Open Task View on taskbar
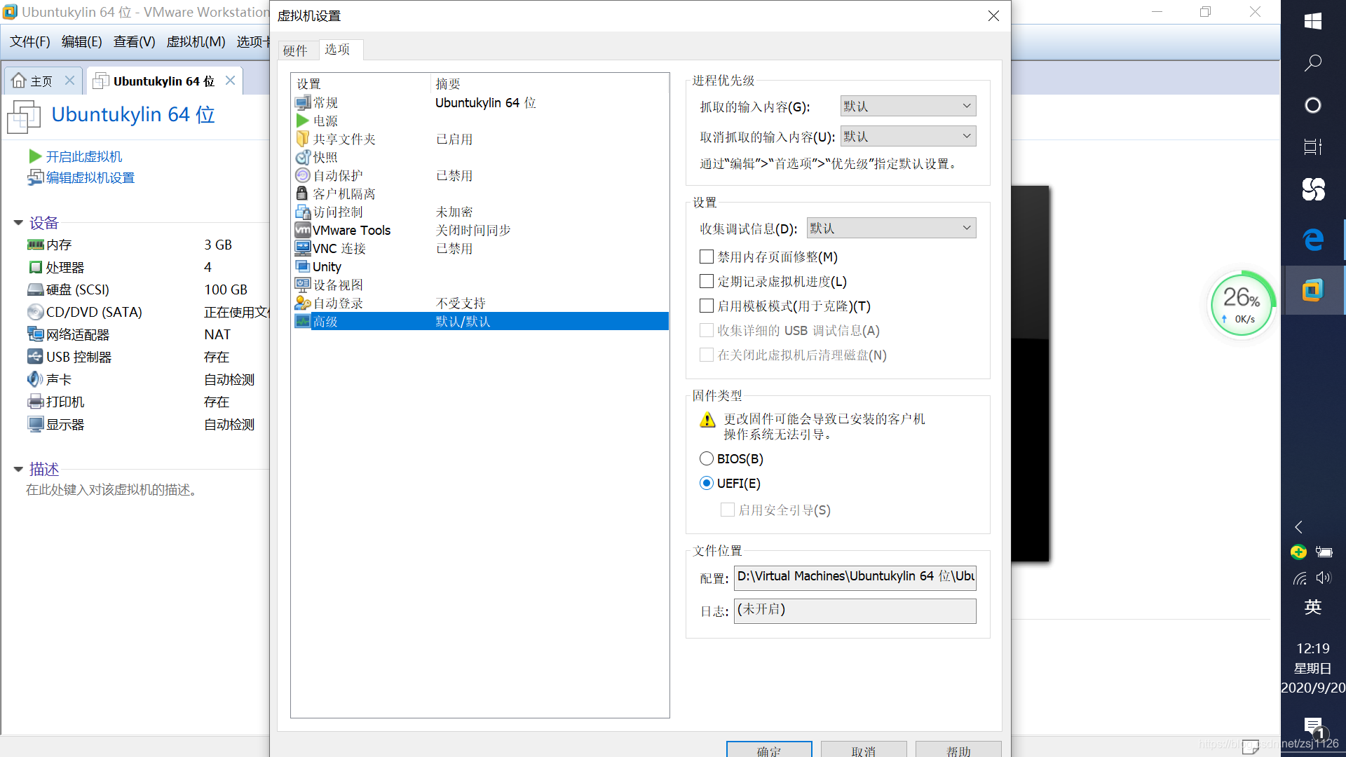Image resolution: width=1346 pixels, height=757 pixels. tap(1313, 147)
